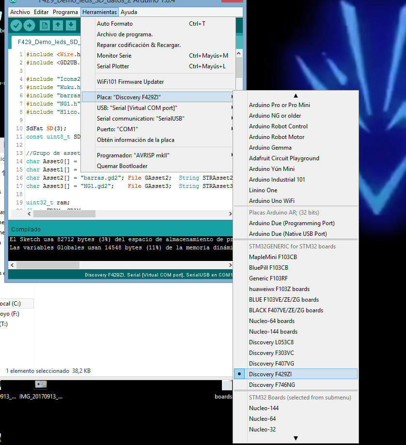Open the Programa menu
The height and width of the screenshot is (445, 406).
65,12
